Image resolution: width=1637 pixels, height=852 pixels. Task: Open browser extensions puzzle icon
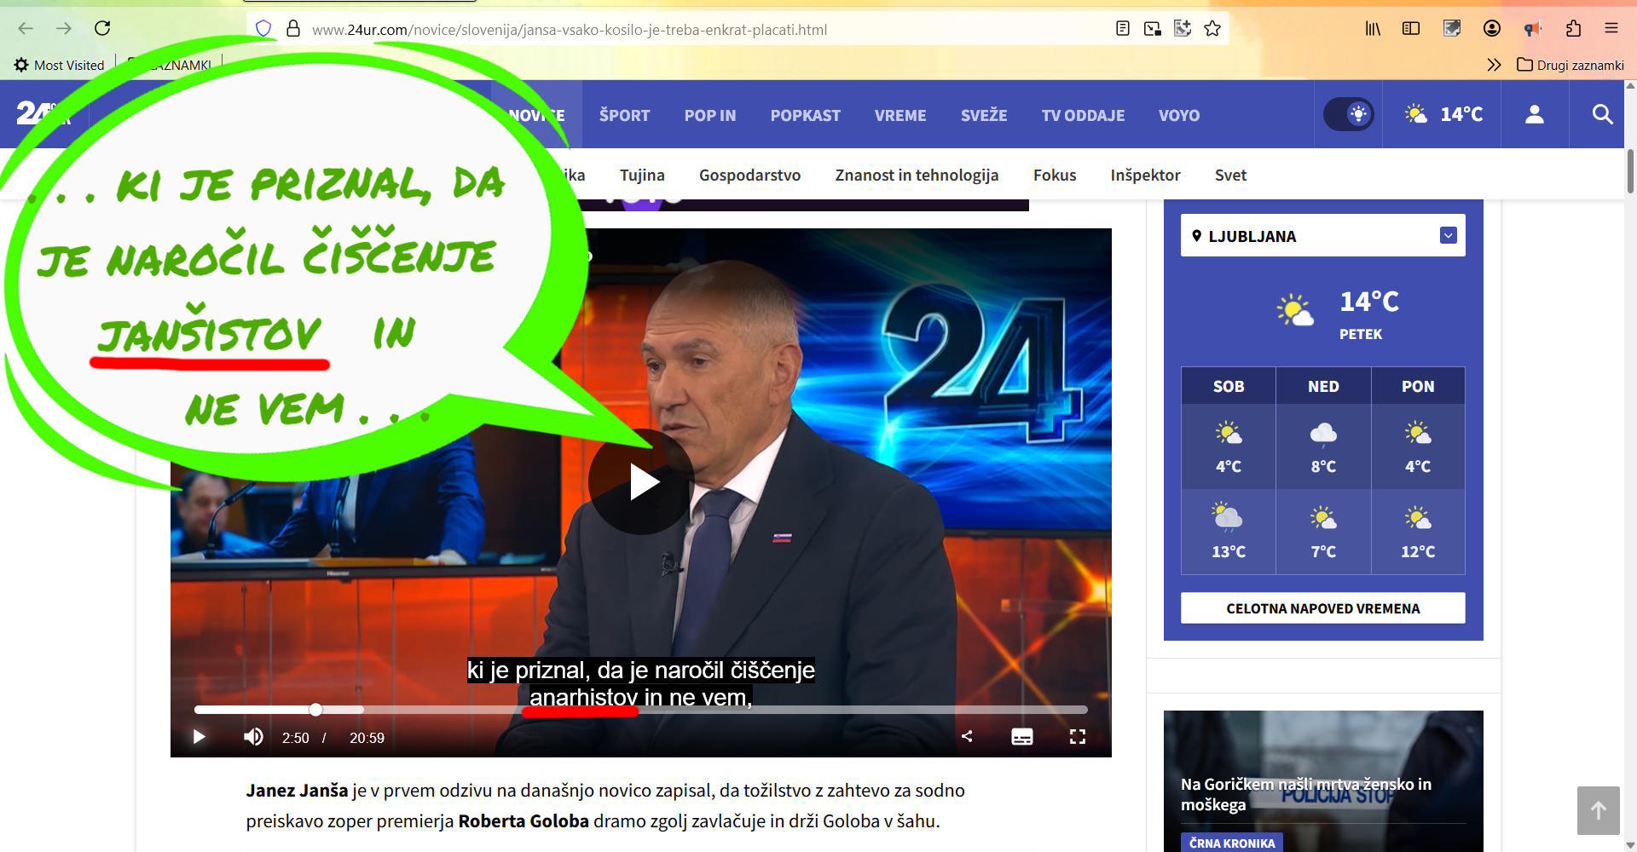point(1573,29)
